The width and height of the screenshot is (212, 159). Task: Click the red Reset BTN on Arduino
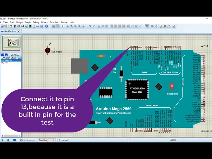[x=172, y=86]
